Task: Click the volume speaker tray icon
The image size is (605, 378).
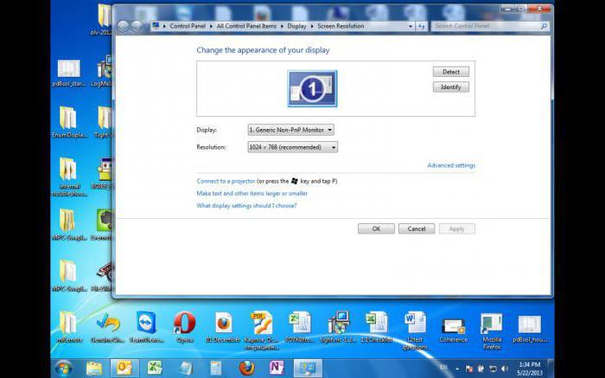Action: click(x=504, y=368)
